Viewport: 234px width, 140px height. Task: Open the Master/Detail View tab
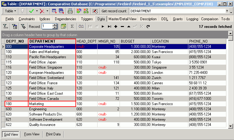[x=122, y=19]
